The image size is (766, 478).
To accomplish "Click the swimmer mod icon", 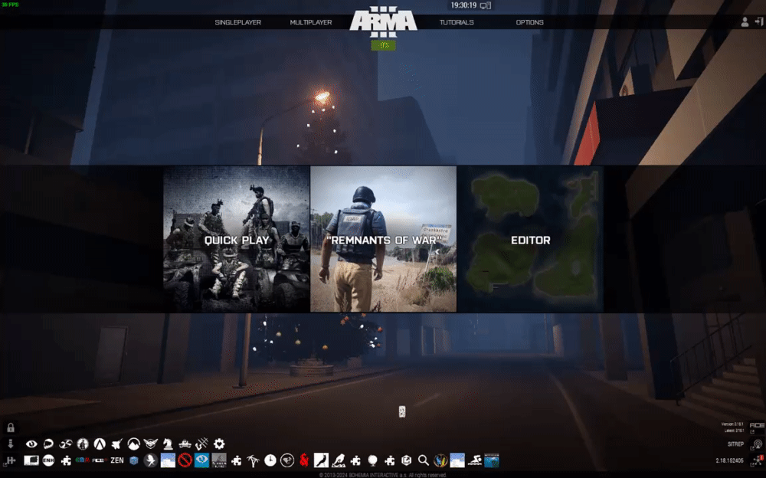I will 474,460.
